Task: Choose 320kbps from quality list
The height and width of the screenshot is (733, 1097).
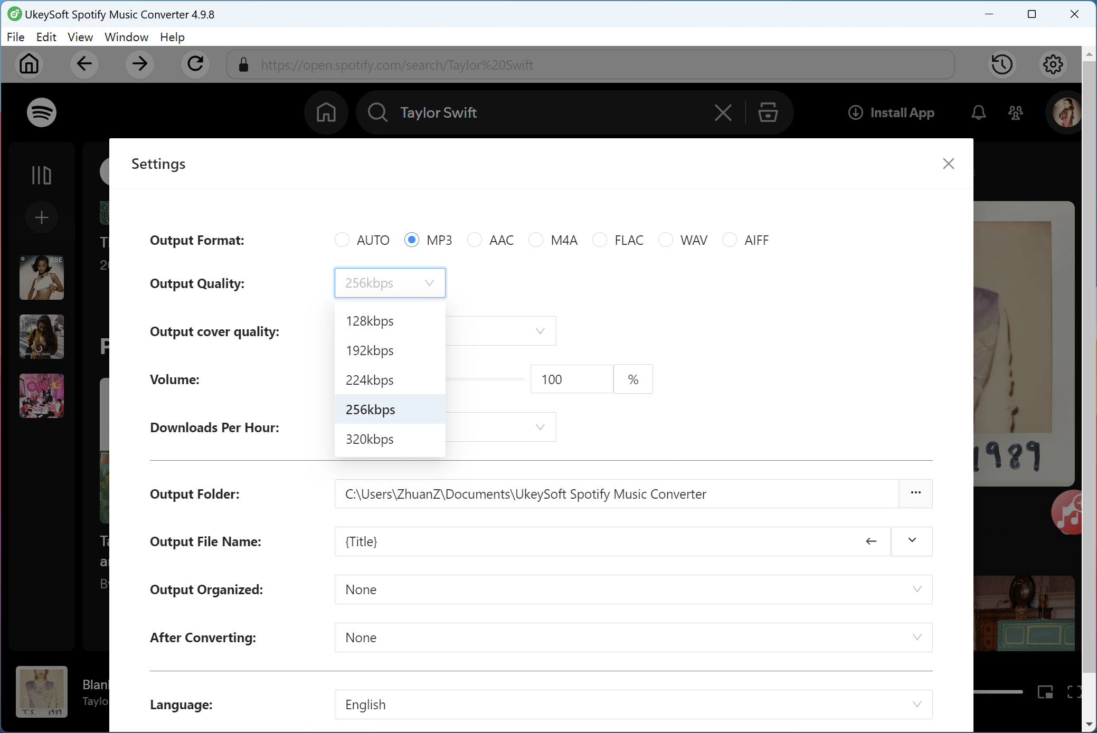Action: point(370,439)
